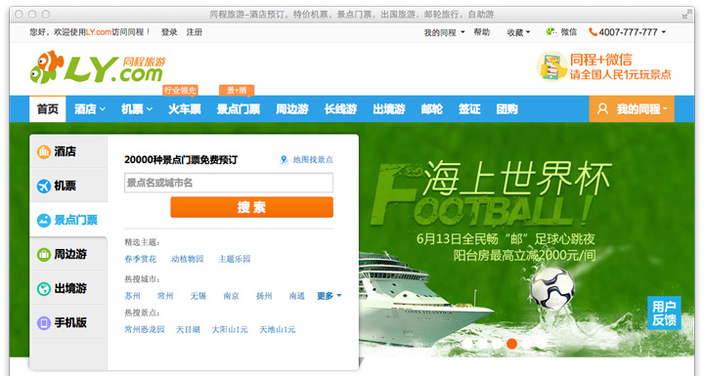Viewport: 704px width, 376px height.
Task: Open 天池山1元 attraction link
Action: coord(278,330)
